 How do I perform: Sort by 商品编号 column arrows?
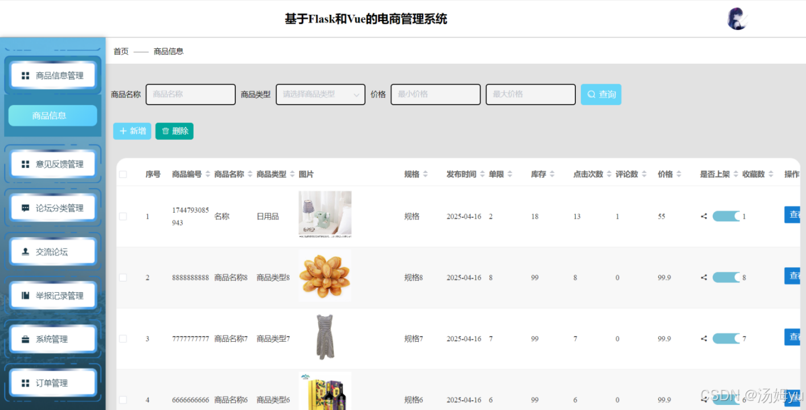(x=208, y=174)
